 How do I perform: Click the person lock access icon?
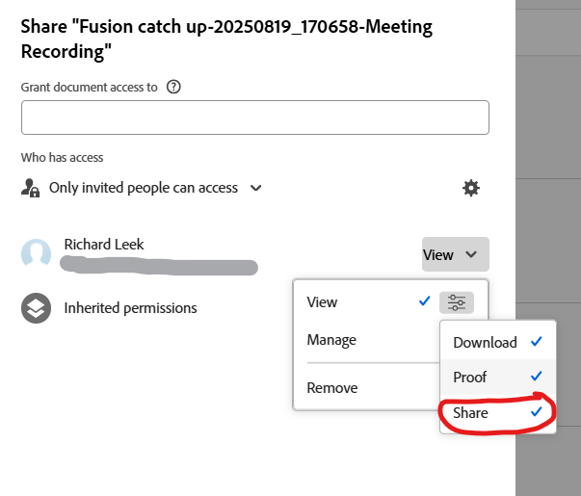click(x=30, y=188)
